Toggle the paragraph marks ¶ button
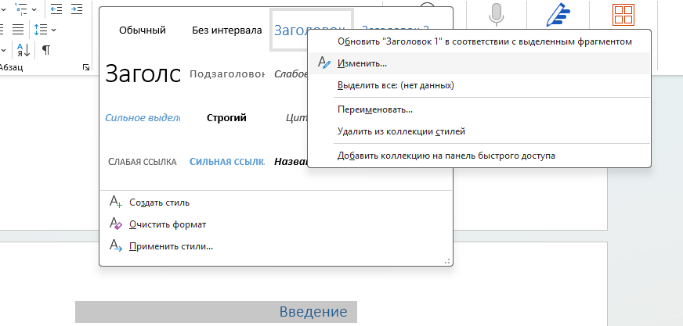 tap(45, 50)
